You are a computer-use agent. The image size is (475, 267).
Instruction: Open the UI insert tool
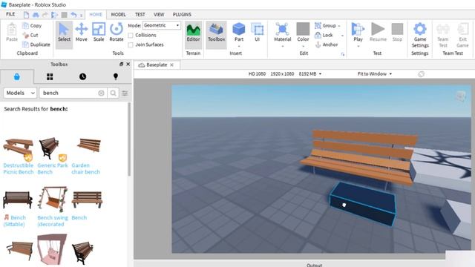pyautogui.click(x=258, y=33)
